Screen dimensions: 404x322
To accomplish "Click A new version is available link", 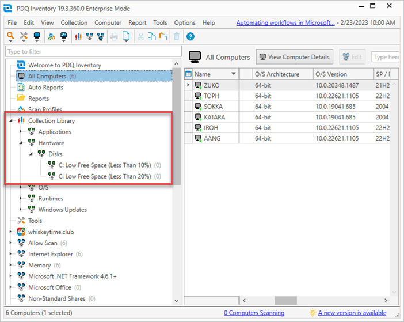I will coord(352,313).
